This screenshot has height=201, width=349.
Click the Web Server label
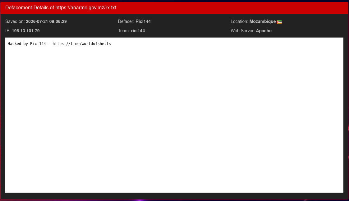point(243,31)
